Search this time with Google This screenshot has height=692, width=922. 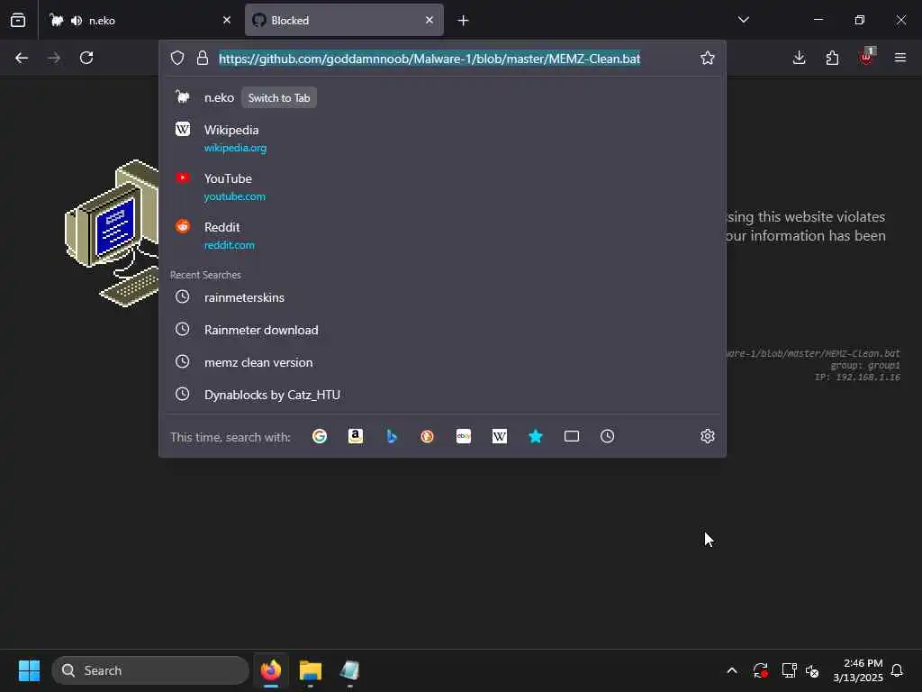pyautogui.click(x=320, y=436)
